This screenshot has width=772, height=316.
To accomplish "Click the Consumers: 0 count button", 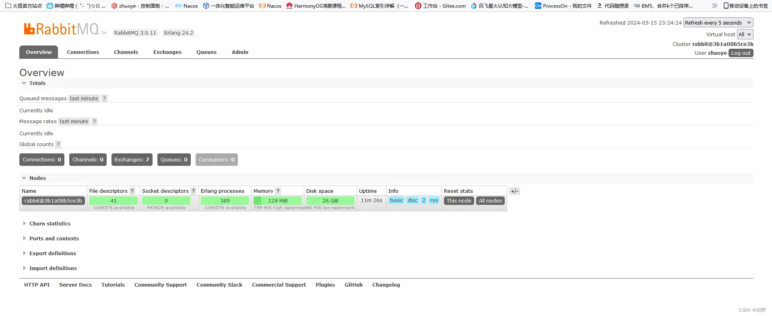I will pyautogui.click(x=217, y=159).
